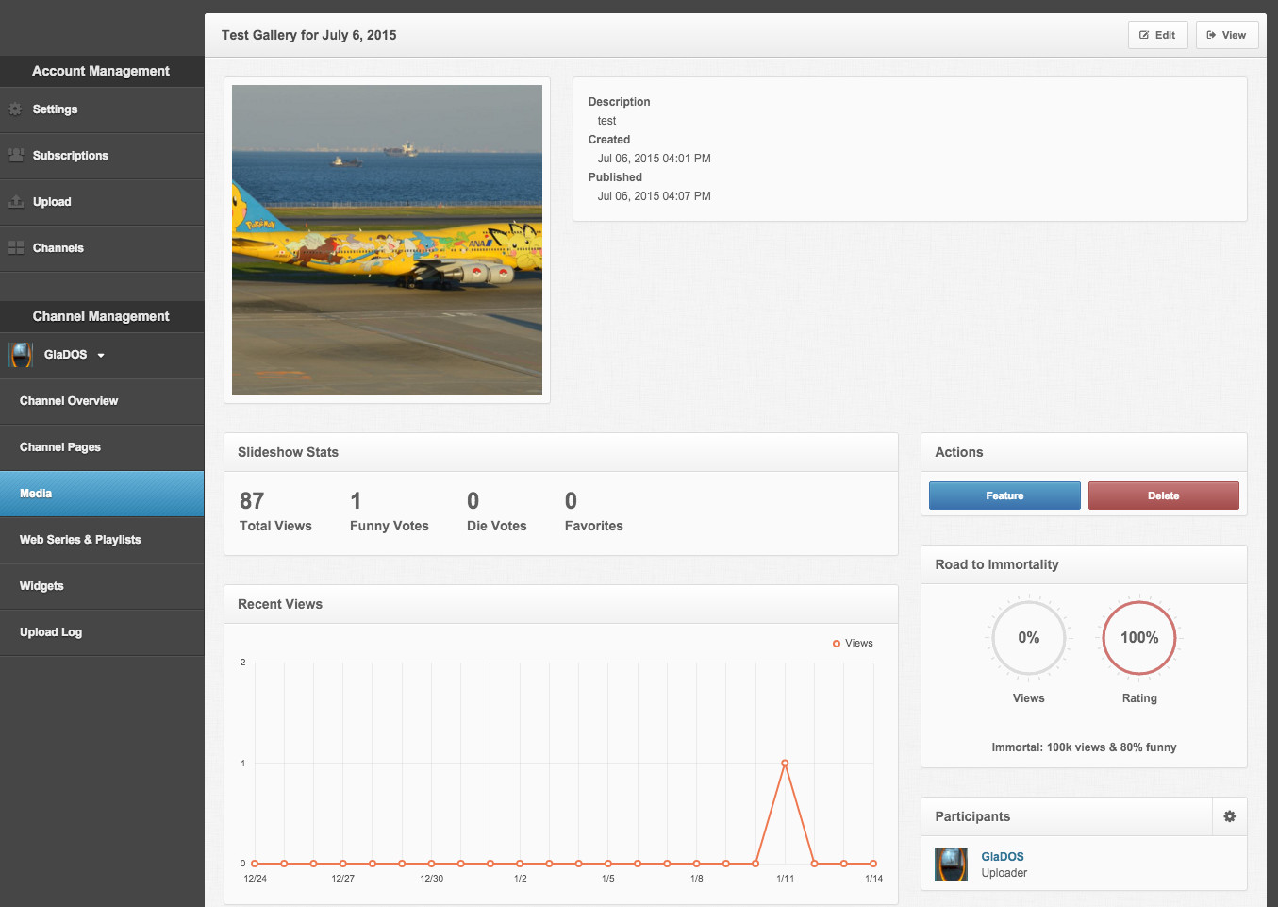
Task: Click the Recent Views panel heading
Action: click(x=280, y=604)
